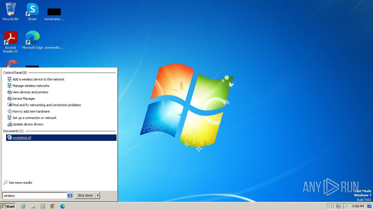Open Microsoft Edge from the taskbar
373x210 pixels.
pos(63,206)
